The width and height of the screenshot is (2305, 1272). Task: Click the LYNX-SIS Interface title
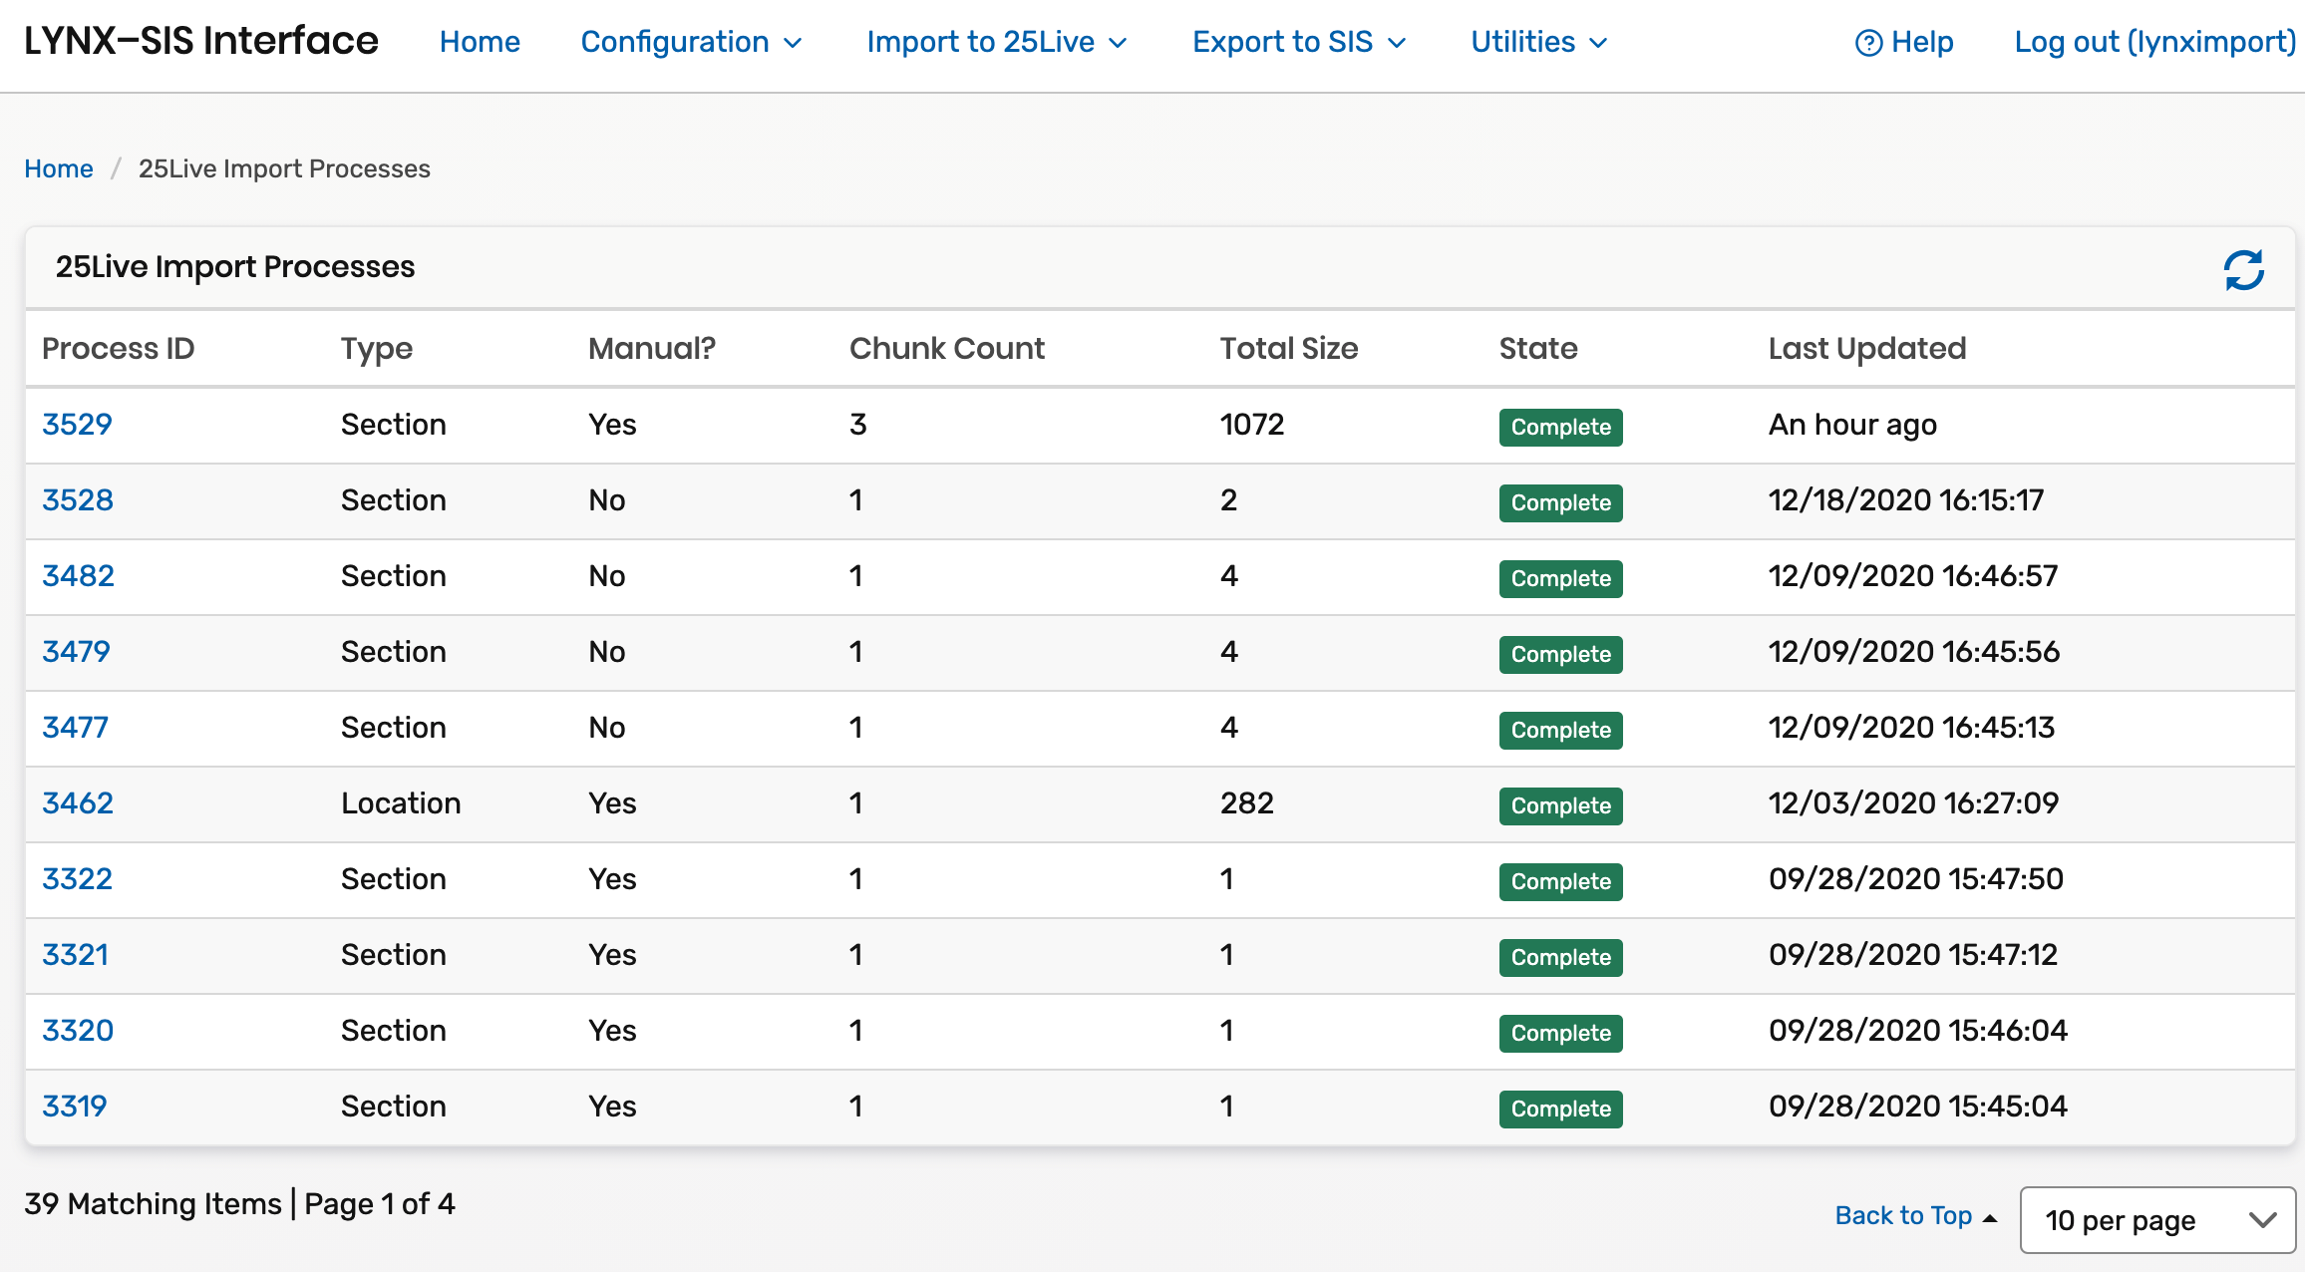pyautogui.click(x=201, y=41)
